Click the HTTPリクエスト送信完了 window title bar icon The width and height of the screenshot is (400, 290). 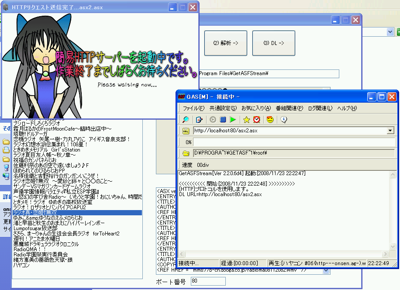(6, 7)
